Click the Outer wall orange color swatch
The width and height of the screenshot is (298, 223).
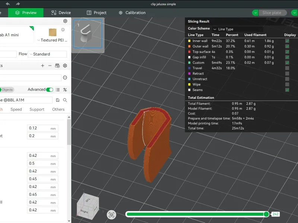click(x=189, y=46)
